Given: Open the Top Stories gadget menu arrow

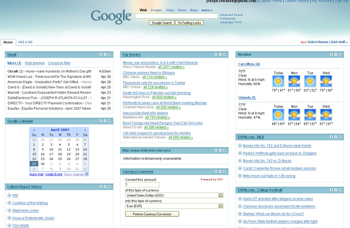Looking at the screenshot, I should 216,54.
